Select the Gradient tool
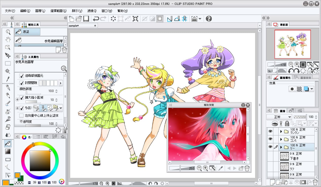321x187 pixels. (x=8, y=151)
